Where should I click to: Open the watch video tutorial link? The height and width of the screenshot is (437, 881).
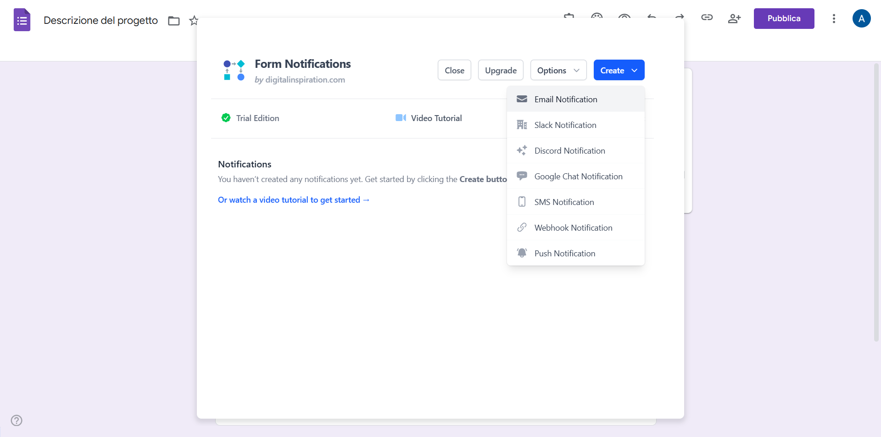[293, 200]
